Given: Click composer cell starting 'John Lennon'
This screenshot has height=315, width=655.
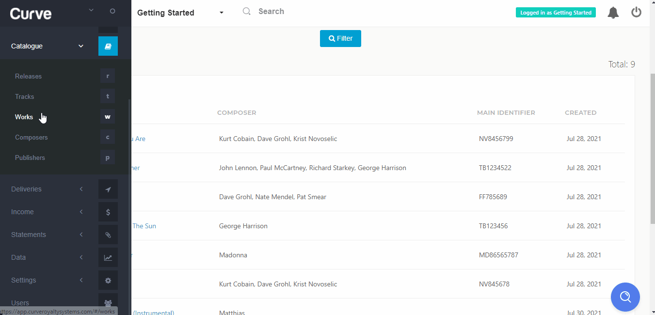Looking at the screenshot, I should point(313,168).
